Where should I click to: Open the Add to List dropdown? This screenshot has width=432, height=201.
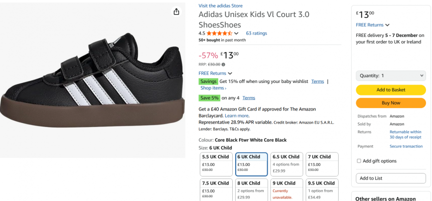click(x=391, y=178)
